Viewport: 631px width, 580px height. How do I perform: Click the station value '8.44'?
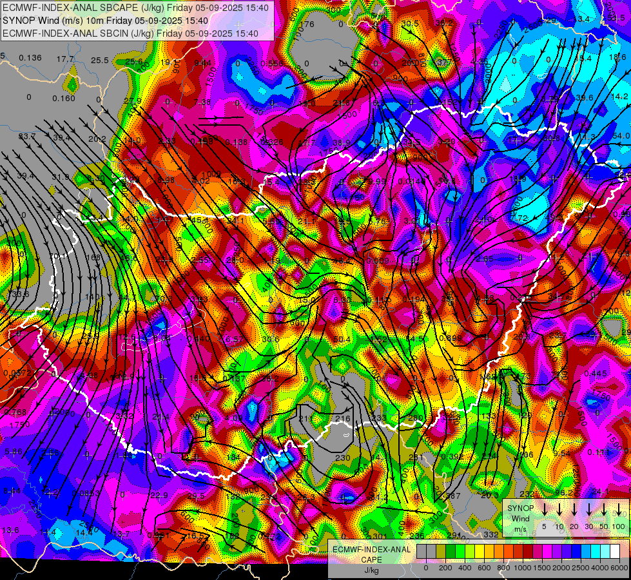click(12, 491)
